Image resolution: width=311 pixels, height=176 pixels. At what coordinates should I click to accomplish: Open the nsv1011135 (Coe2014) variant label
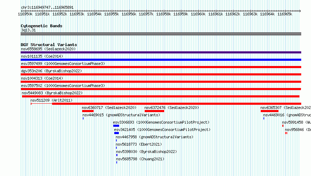[x=42, y=56]
